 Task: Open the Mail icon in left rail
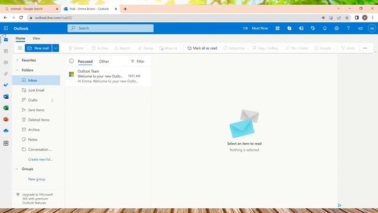6,40
